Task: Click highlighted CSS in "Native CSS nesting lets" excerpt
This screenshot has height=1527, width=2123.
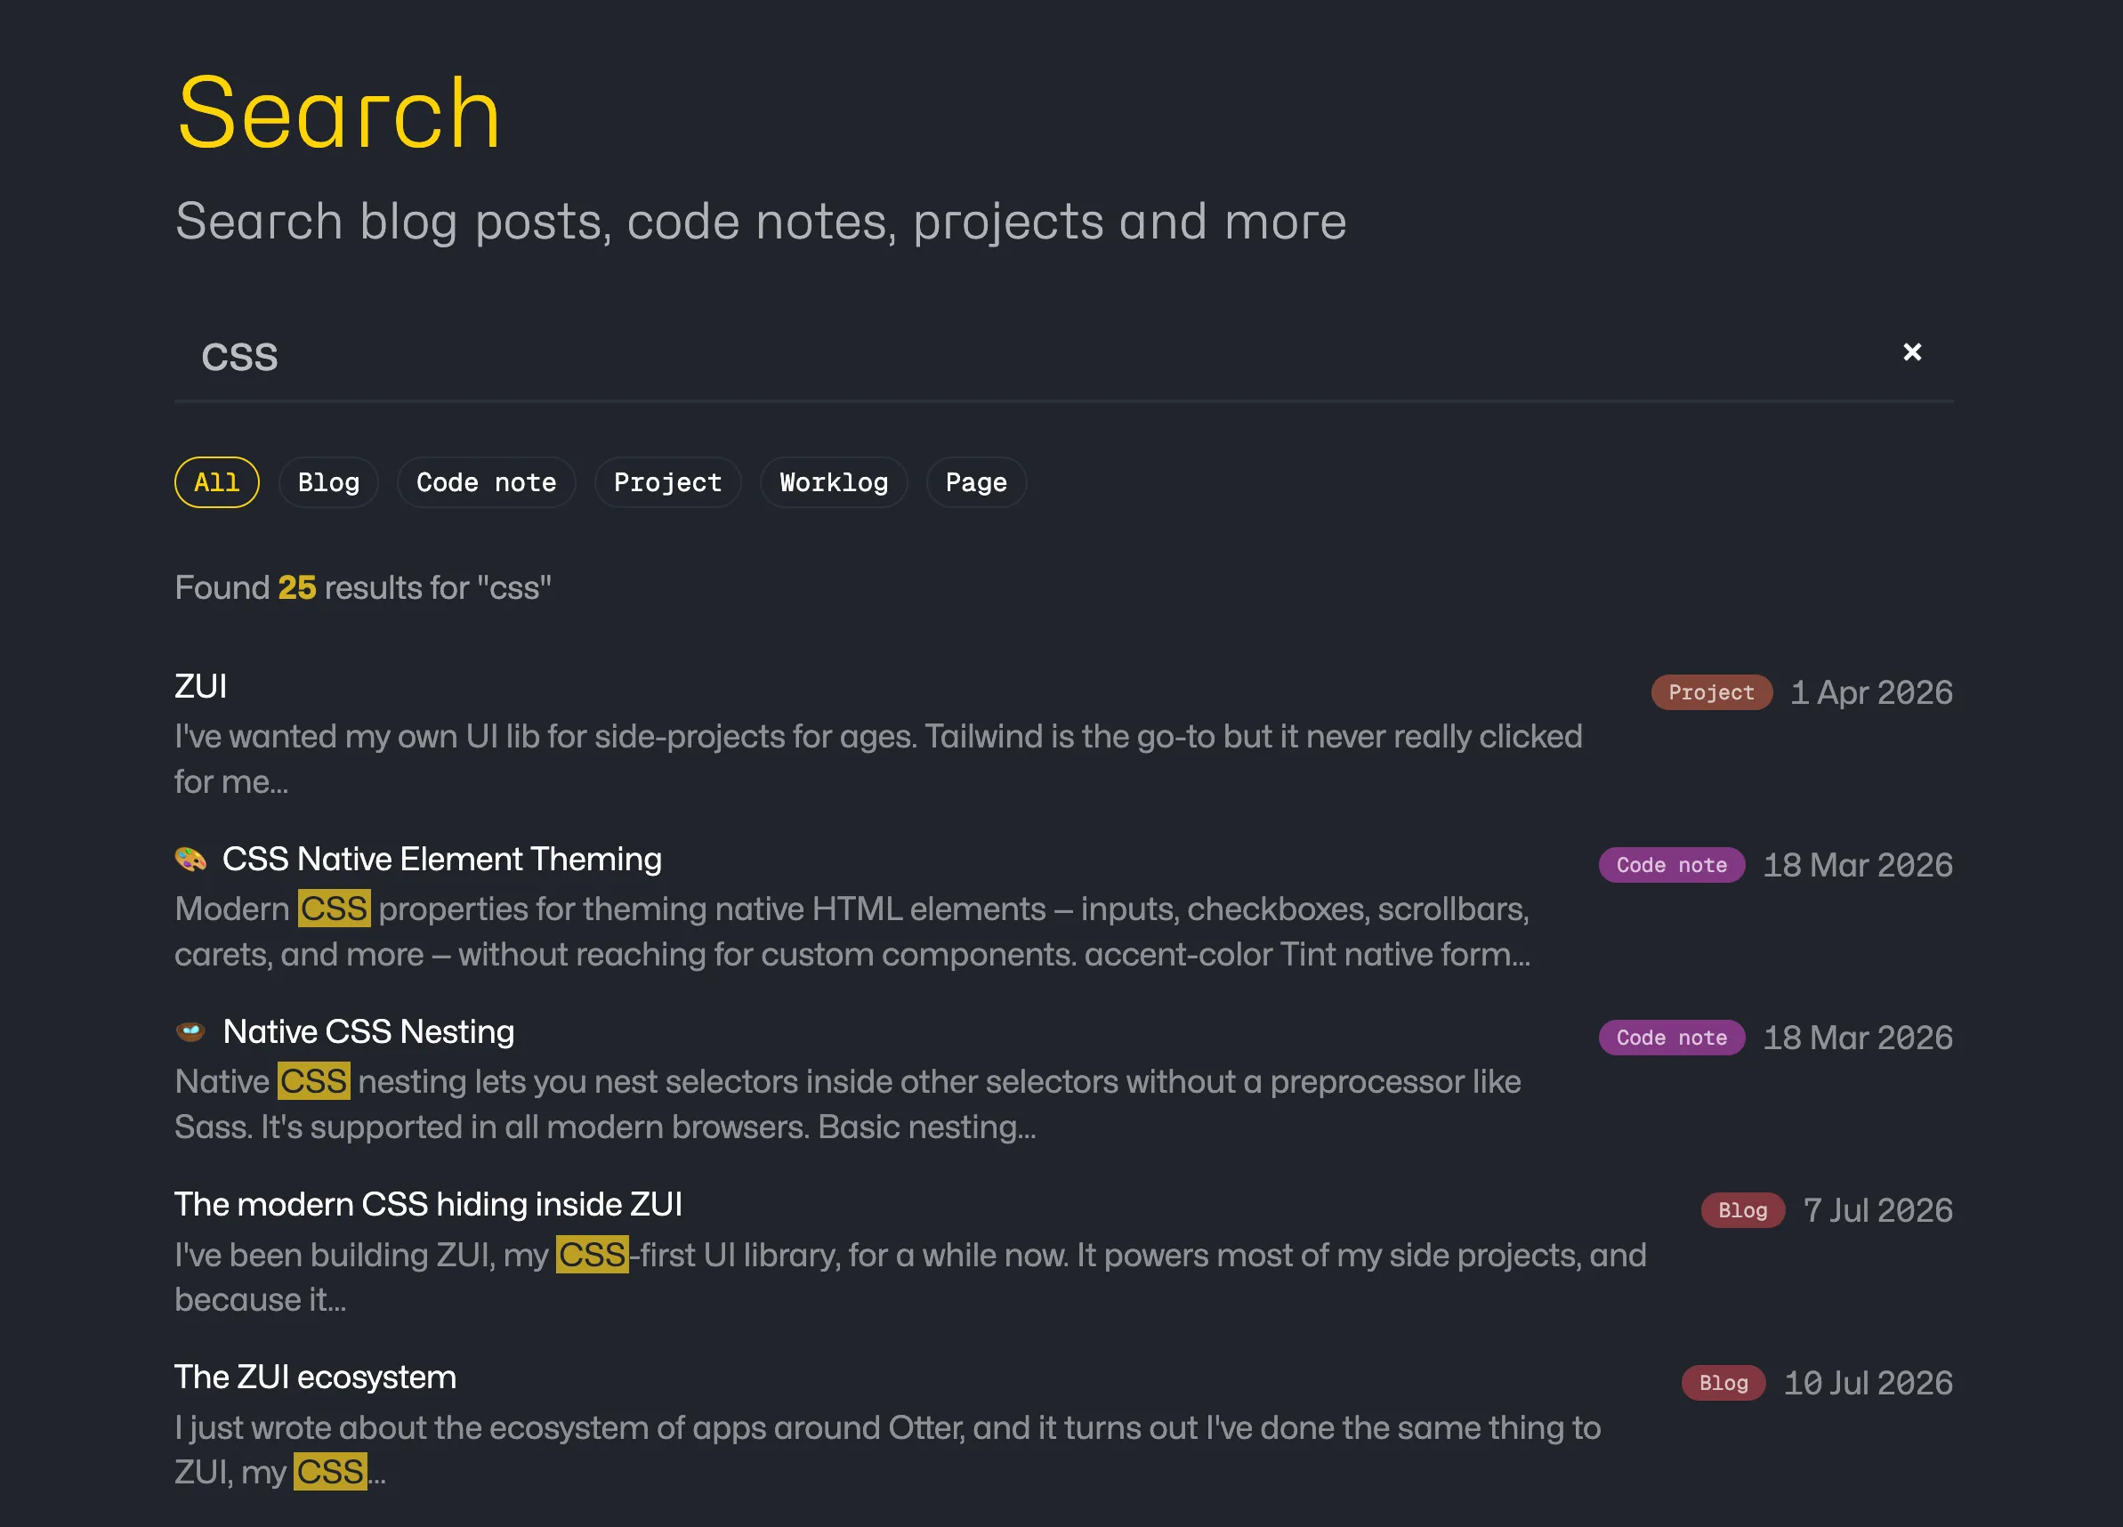Action: point(313,1080)
